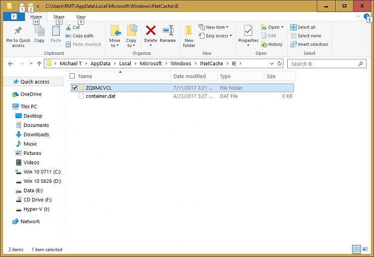The image size is (374, 257).
Task: Click the greyed-out Paste icon
Action: tap(56, 31)
